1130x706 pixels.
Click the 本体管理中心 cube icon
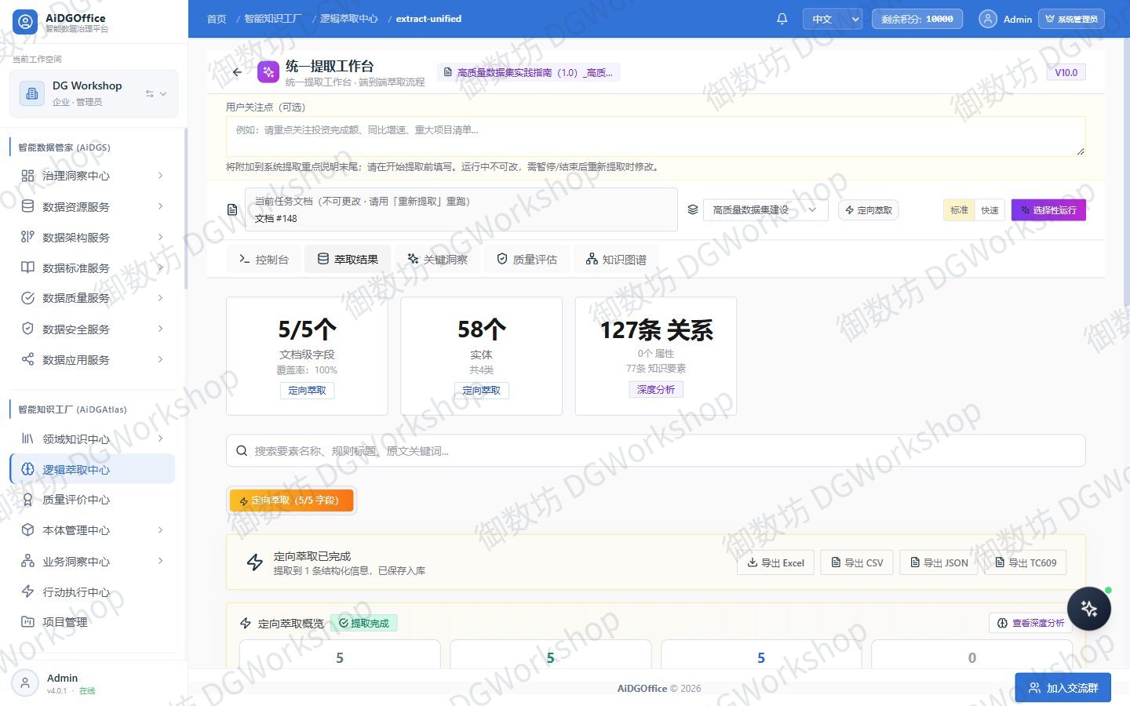click(x=27, y=530)
